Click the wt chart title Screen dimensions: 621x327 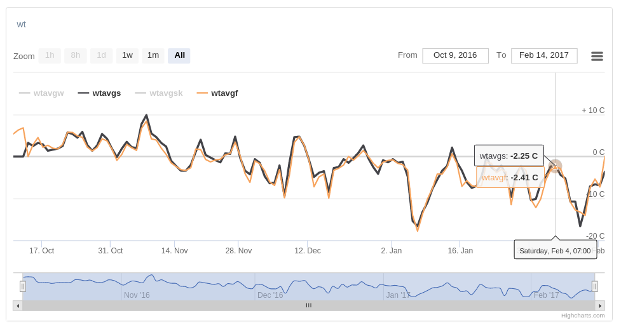[22, 24]
